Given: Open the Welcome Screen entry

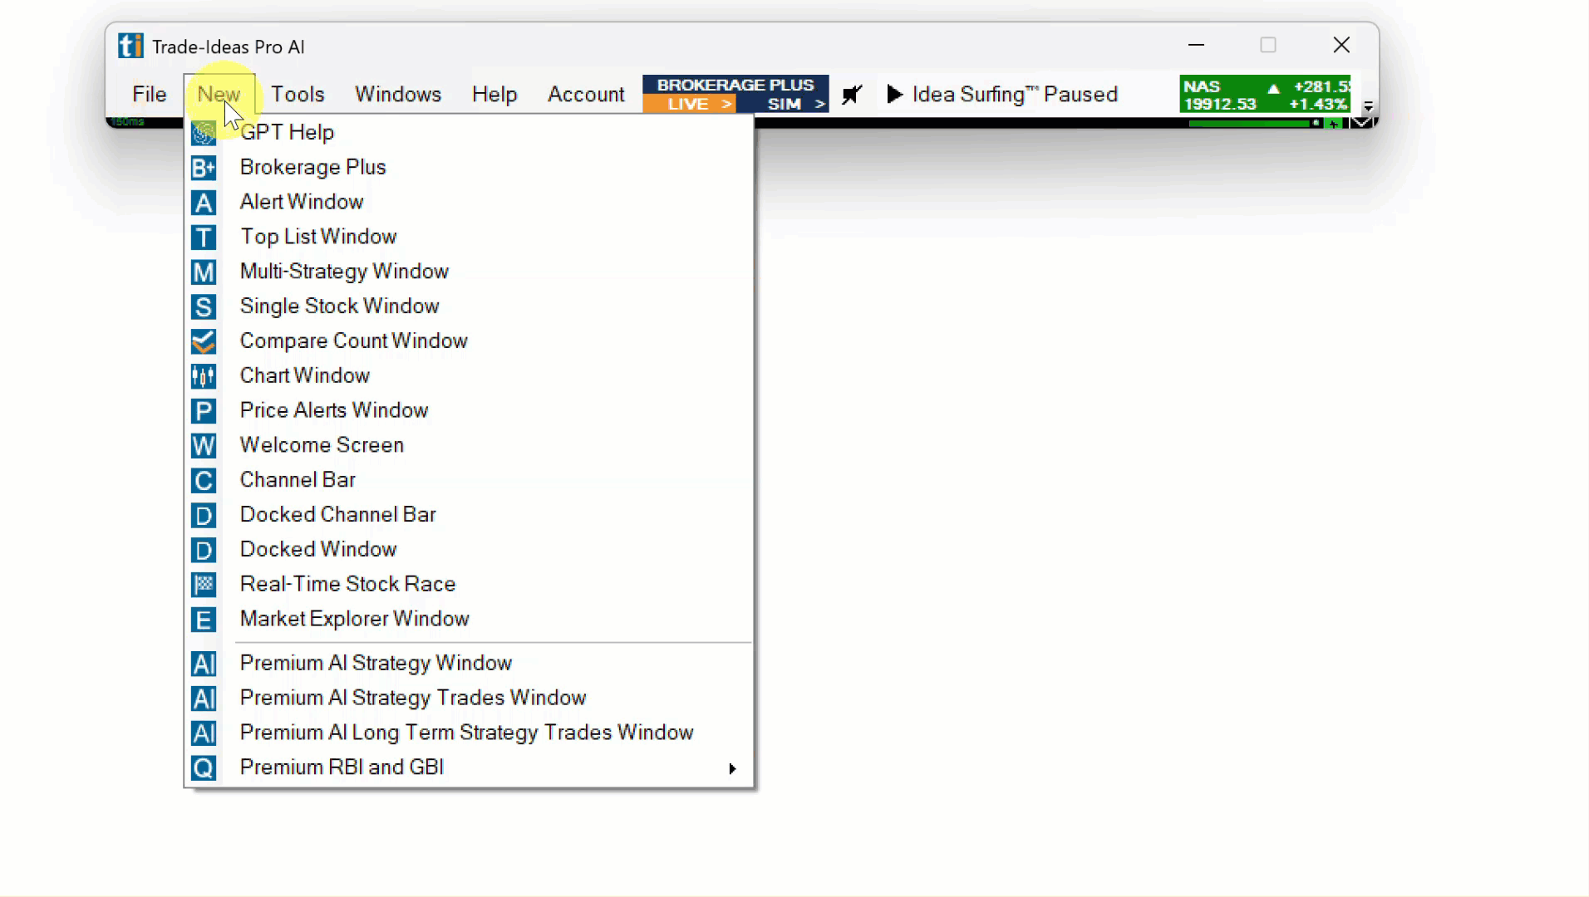Looking at the screenshot, I should (469, 446).
